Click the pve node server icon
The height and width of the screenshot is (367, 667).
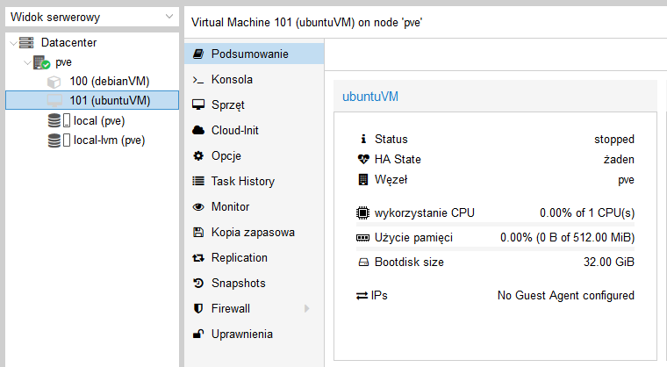(x=41, y=62)
